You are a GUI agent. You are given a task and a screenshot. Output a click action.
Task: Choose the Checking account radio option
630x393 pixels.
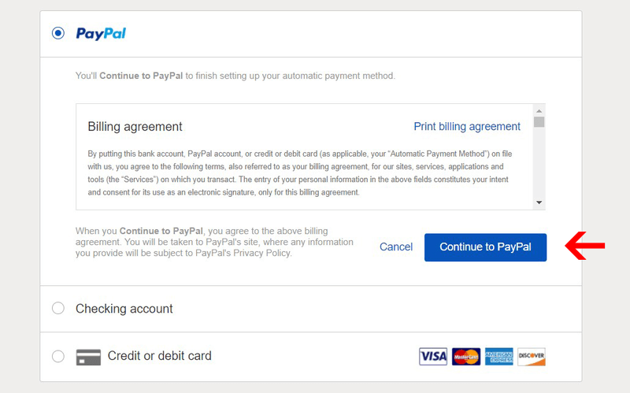tap(58, 309)
